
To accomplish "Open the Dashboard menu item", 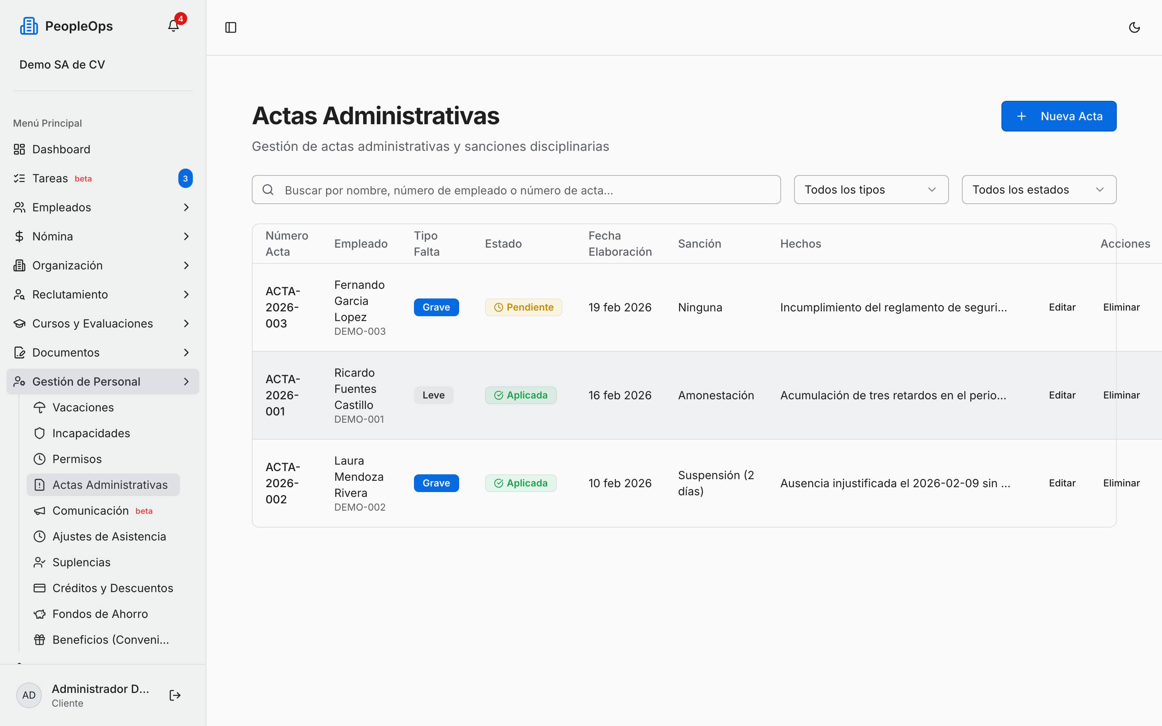I will coord(103,149).
